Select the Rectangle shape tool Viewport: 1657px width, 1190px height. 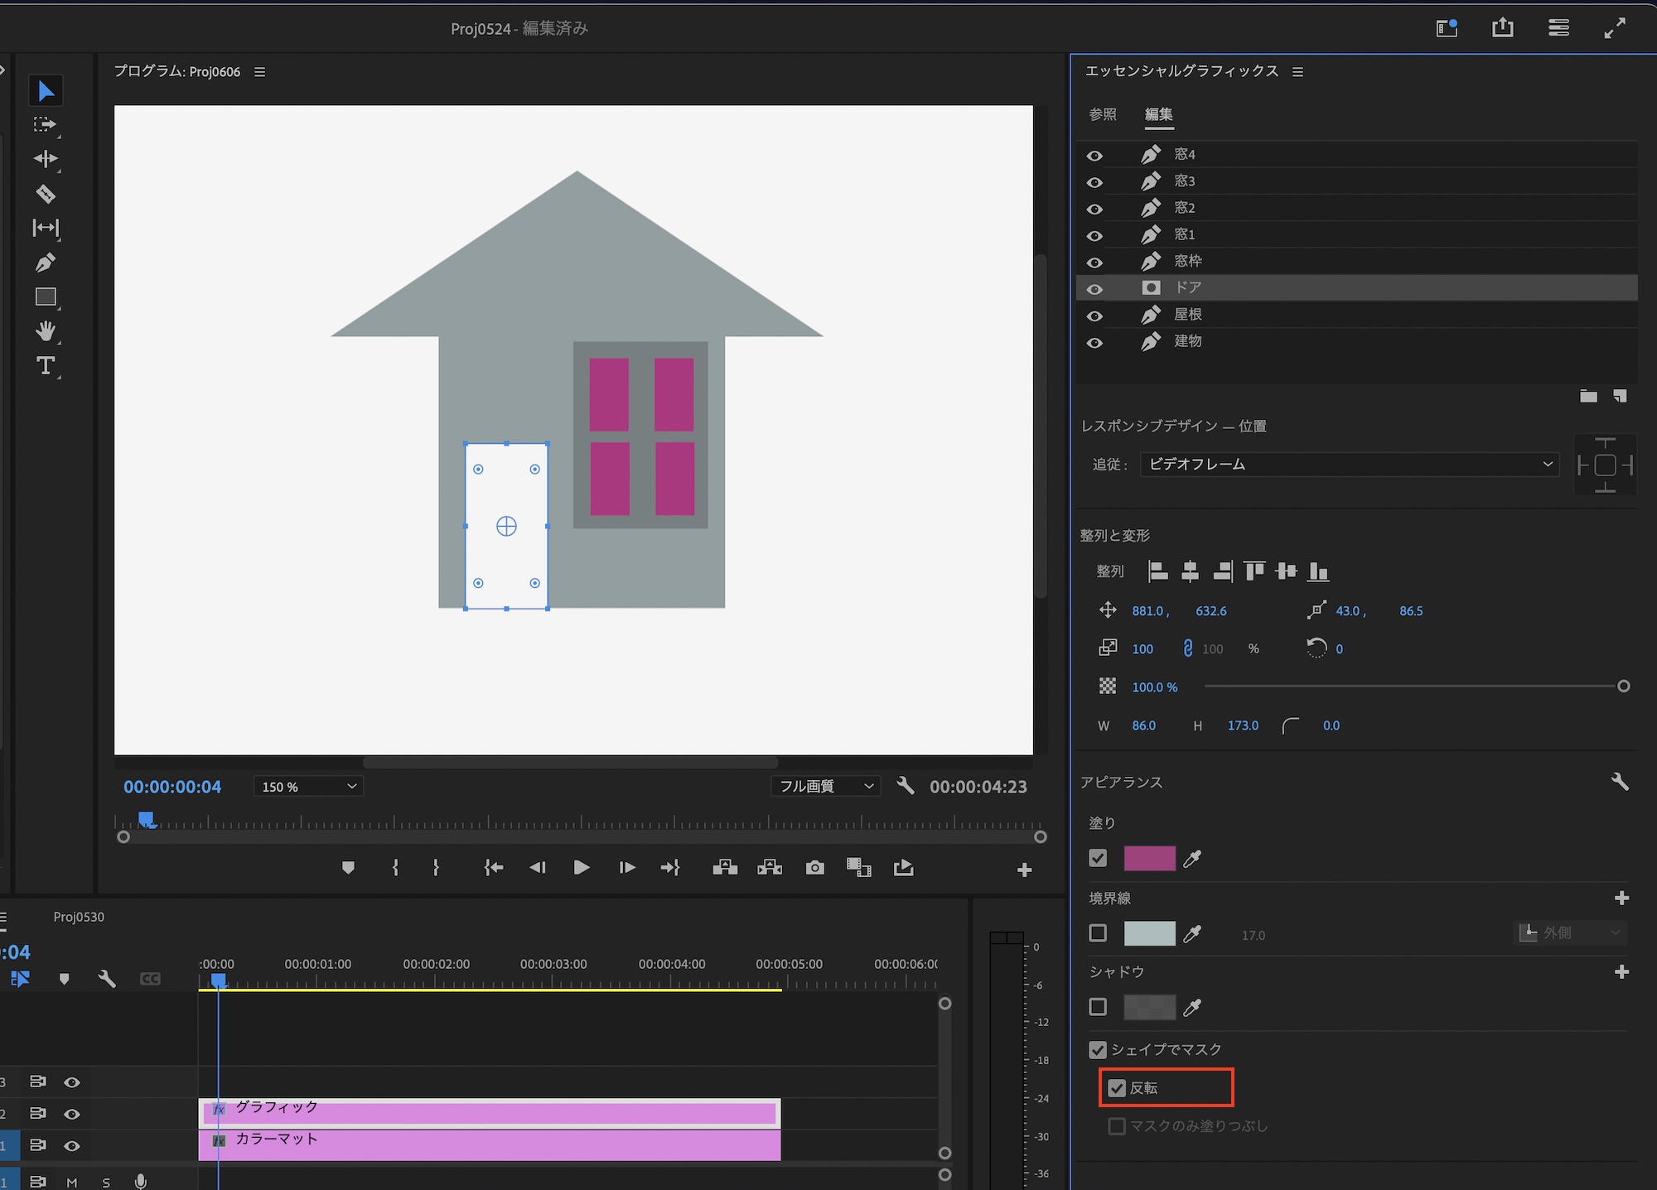point(46,297)
